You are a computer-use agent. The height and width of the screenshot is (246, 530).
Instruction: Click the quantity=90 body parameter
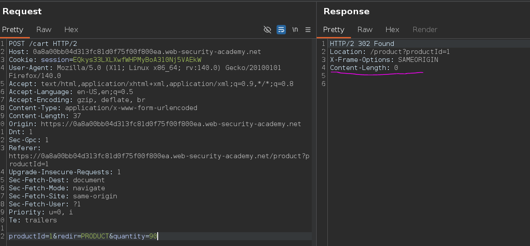[x=135, y=236]
